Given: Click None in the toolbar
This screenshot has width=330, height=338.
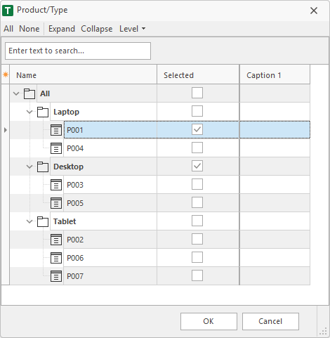Looking at the screenshot, I should coord(29,29).
